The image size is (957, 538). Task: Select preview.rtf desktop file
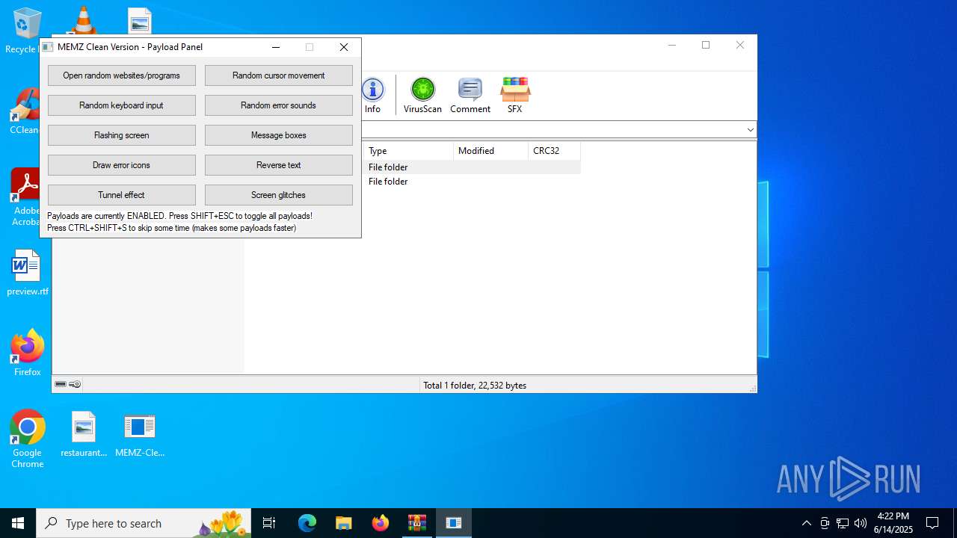pos(28,273)
